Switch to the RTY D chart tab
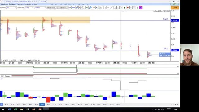 pos(105,105)
